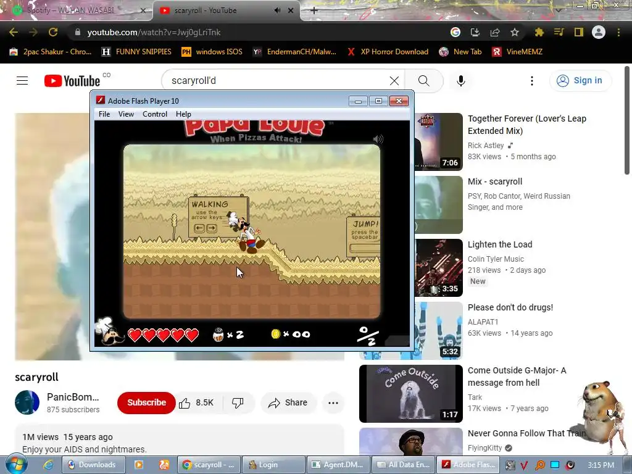Like the scaryroll video

[x=196, y=402]
